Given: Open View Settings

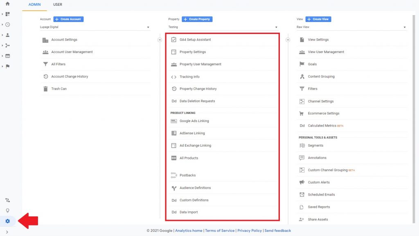Looking at the screenshot, I should (x=318, y=40).
